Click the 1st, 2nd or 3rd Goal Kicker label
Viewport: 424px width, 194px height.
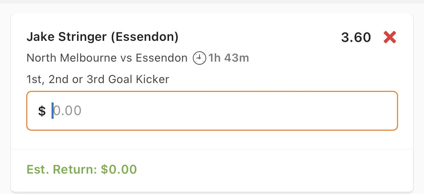coord(98,79)
